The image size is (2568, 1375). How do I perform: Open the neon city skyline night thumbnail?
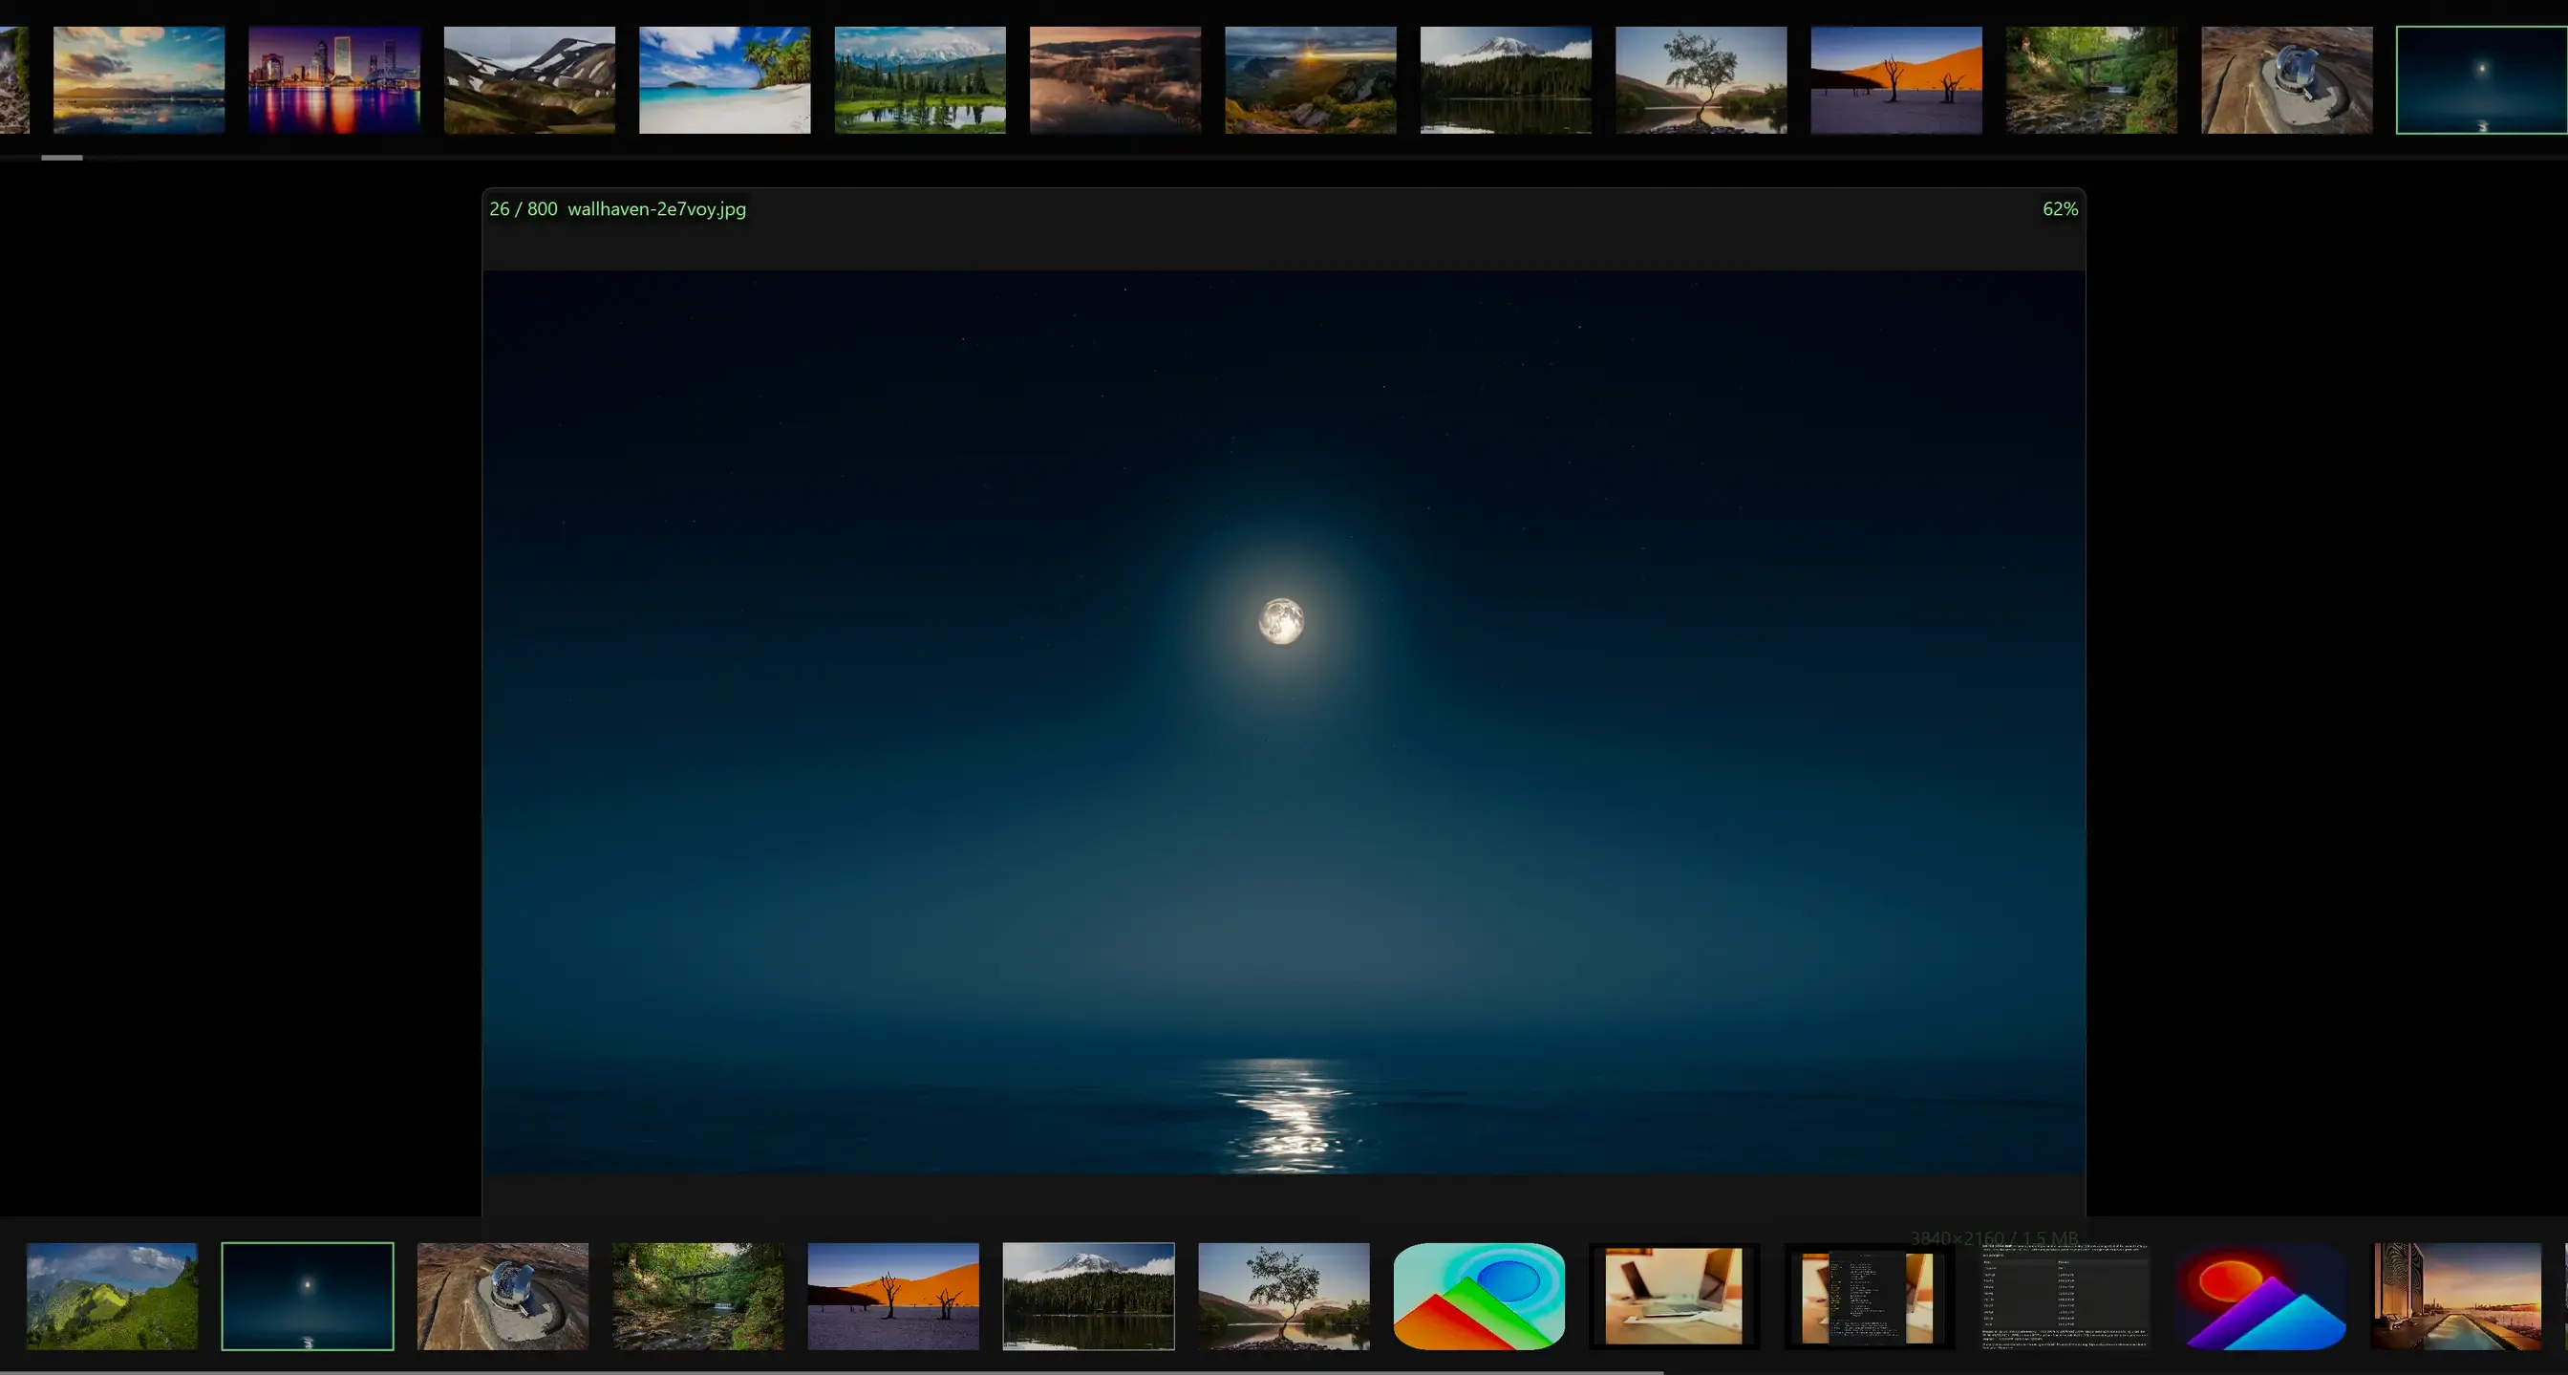click(x=334, y=79)
